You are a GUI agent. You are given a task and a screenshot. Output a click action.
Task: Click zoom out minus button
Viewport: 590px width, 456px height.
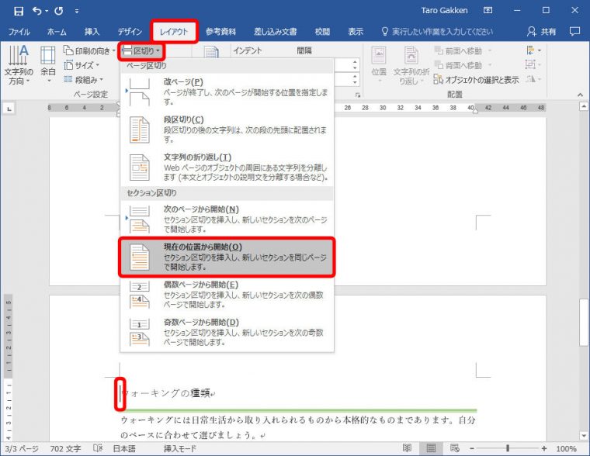click(x=472, y=448)
